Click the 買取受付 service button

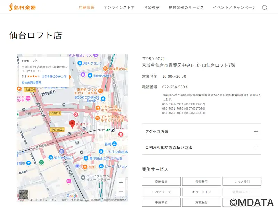[202, 202]
